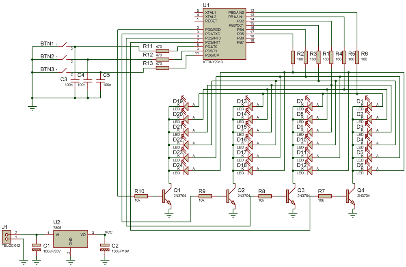Screen dimensions: 406x267
Task: Click the "D10" reference label
Action: coord(302,140)
